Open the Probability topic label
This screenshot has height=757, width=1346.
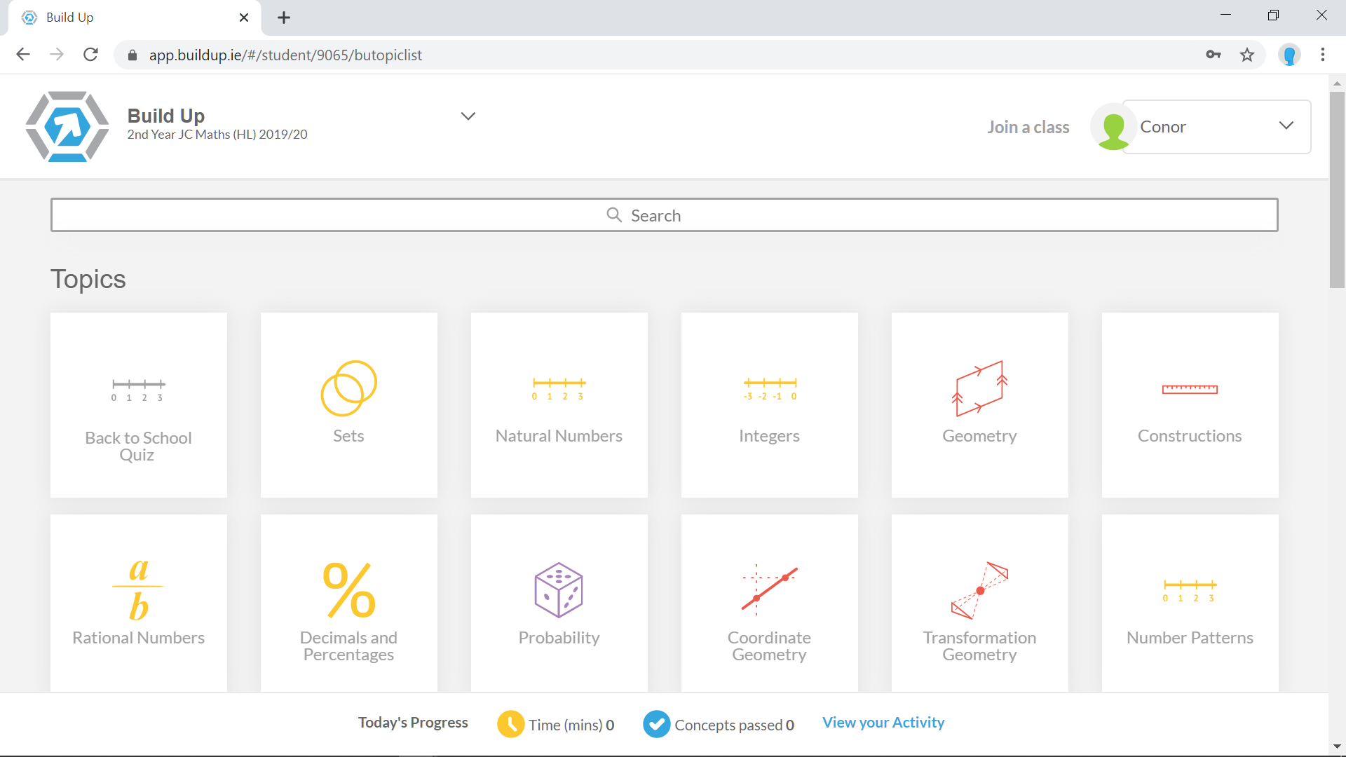click(559, 638)
